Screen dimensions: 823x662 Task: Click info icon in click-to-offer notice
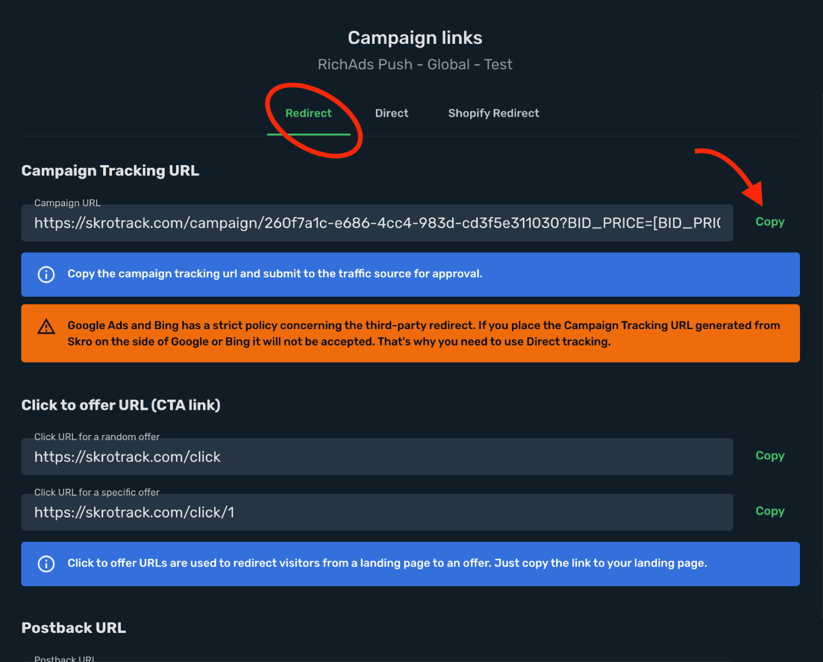pos(46,564)
